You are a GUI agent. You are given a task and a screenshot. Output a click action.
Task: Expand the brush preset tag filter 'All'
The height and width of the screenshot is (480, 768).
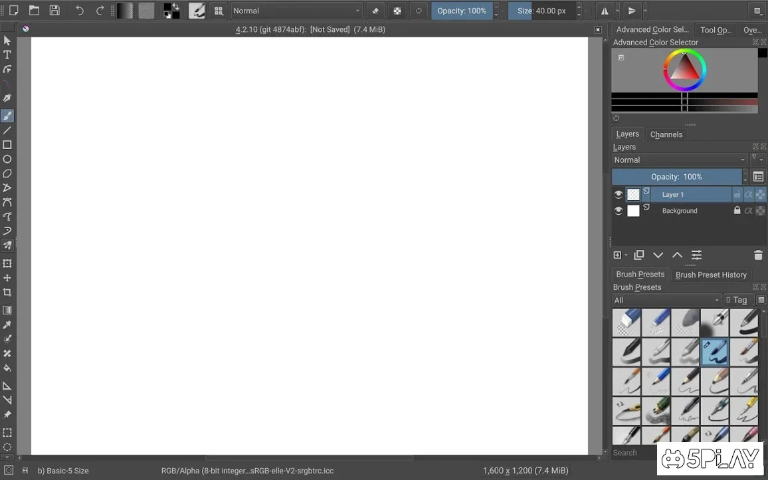(666, 300)
